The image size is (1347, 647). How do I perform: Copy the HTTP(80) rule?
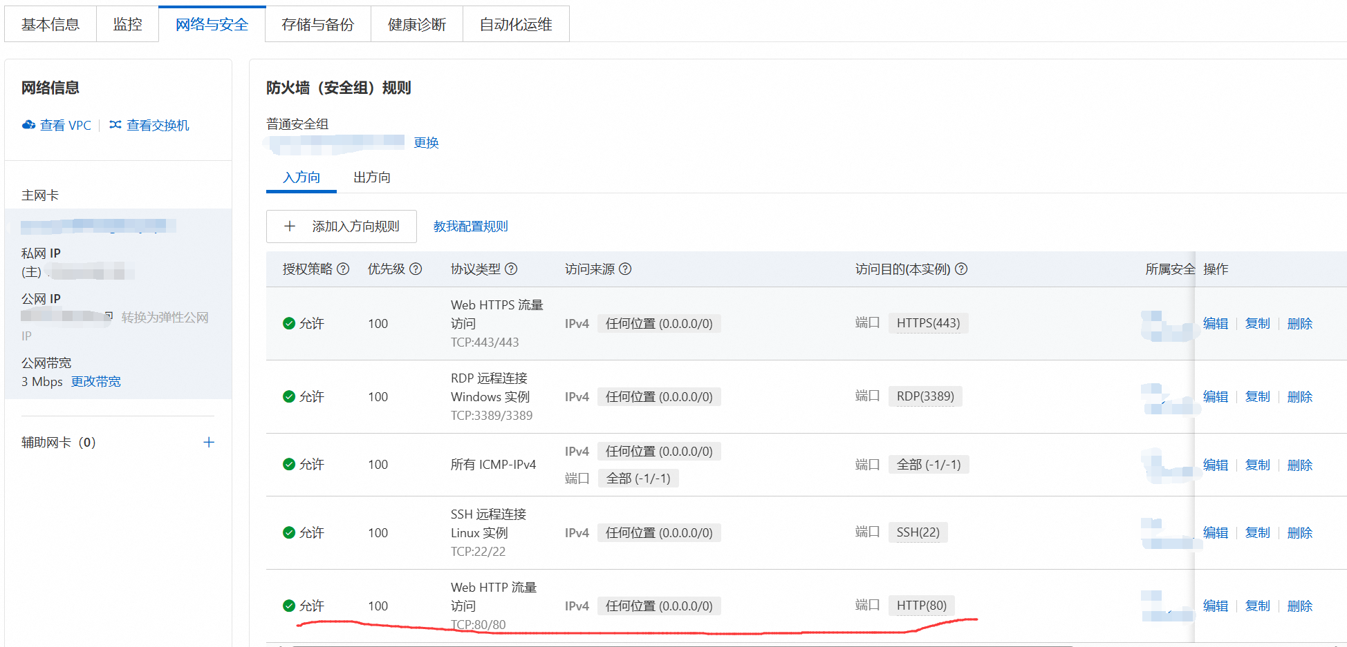click(1258, 606)
